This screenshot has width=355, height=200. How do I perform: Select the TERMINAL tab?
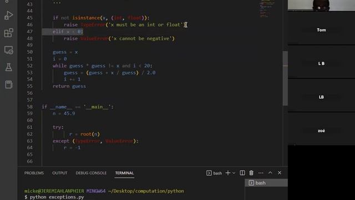124,173
